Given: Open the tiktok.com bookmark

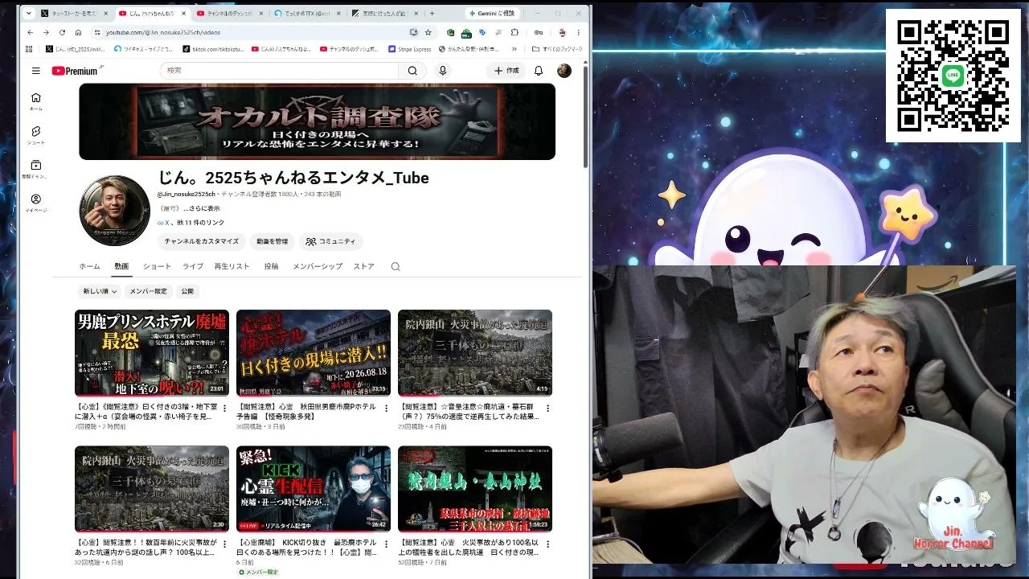Looking at the screenshot, I should click(214, 49).
